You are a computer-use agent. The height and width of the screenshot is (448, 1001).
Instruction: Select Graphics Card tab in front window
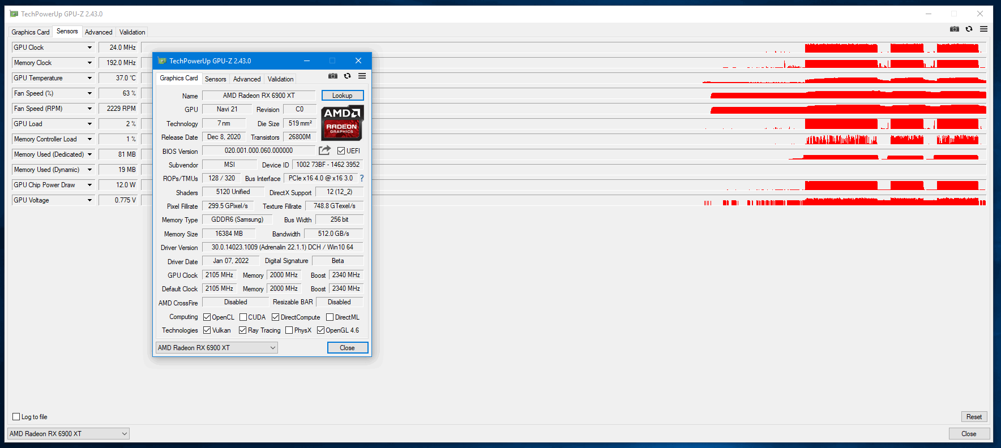[179, 78]
